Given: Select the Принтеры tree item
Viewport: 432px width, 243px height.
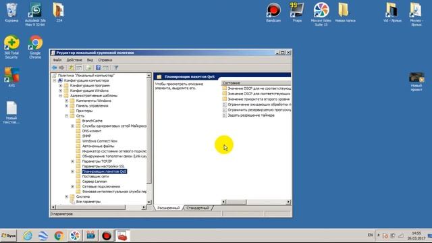Looking at the screenshot, I should tap(84, 111).
